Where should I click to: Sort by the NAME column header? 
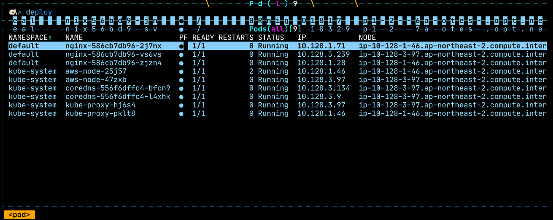click(x=74, y=38)
